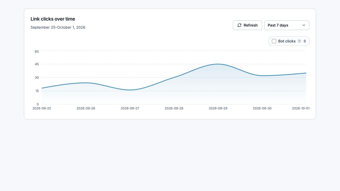Click the Refresh button
Screen dimensions: 340x191
click(247, 25)
